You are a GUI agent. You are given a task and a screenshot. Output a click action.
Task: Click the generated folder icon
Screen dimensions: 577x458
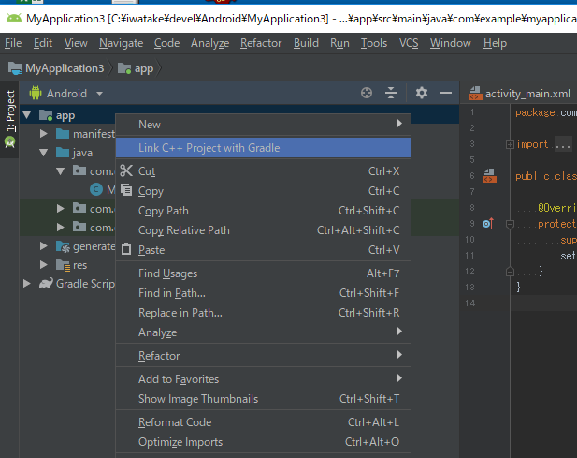tap(63, 246)
